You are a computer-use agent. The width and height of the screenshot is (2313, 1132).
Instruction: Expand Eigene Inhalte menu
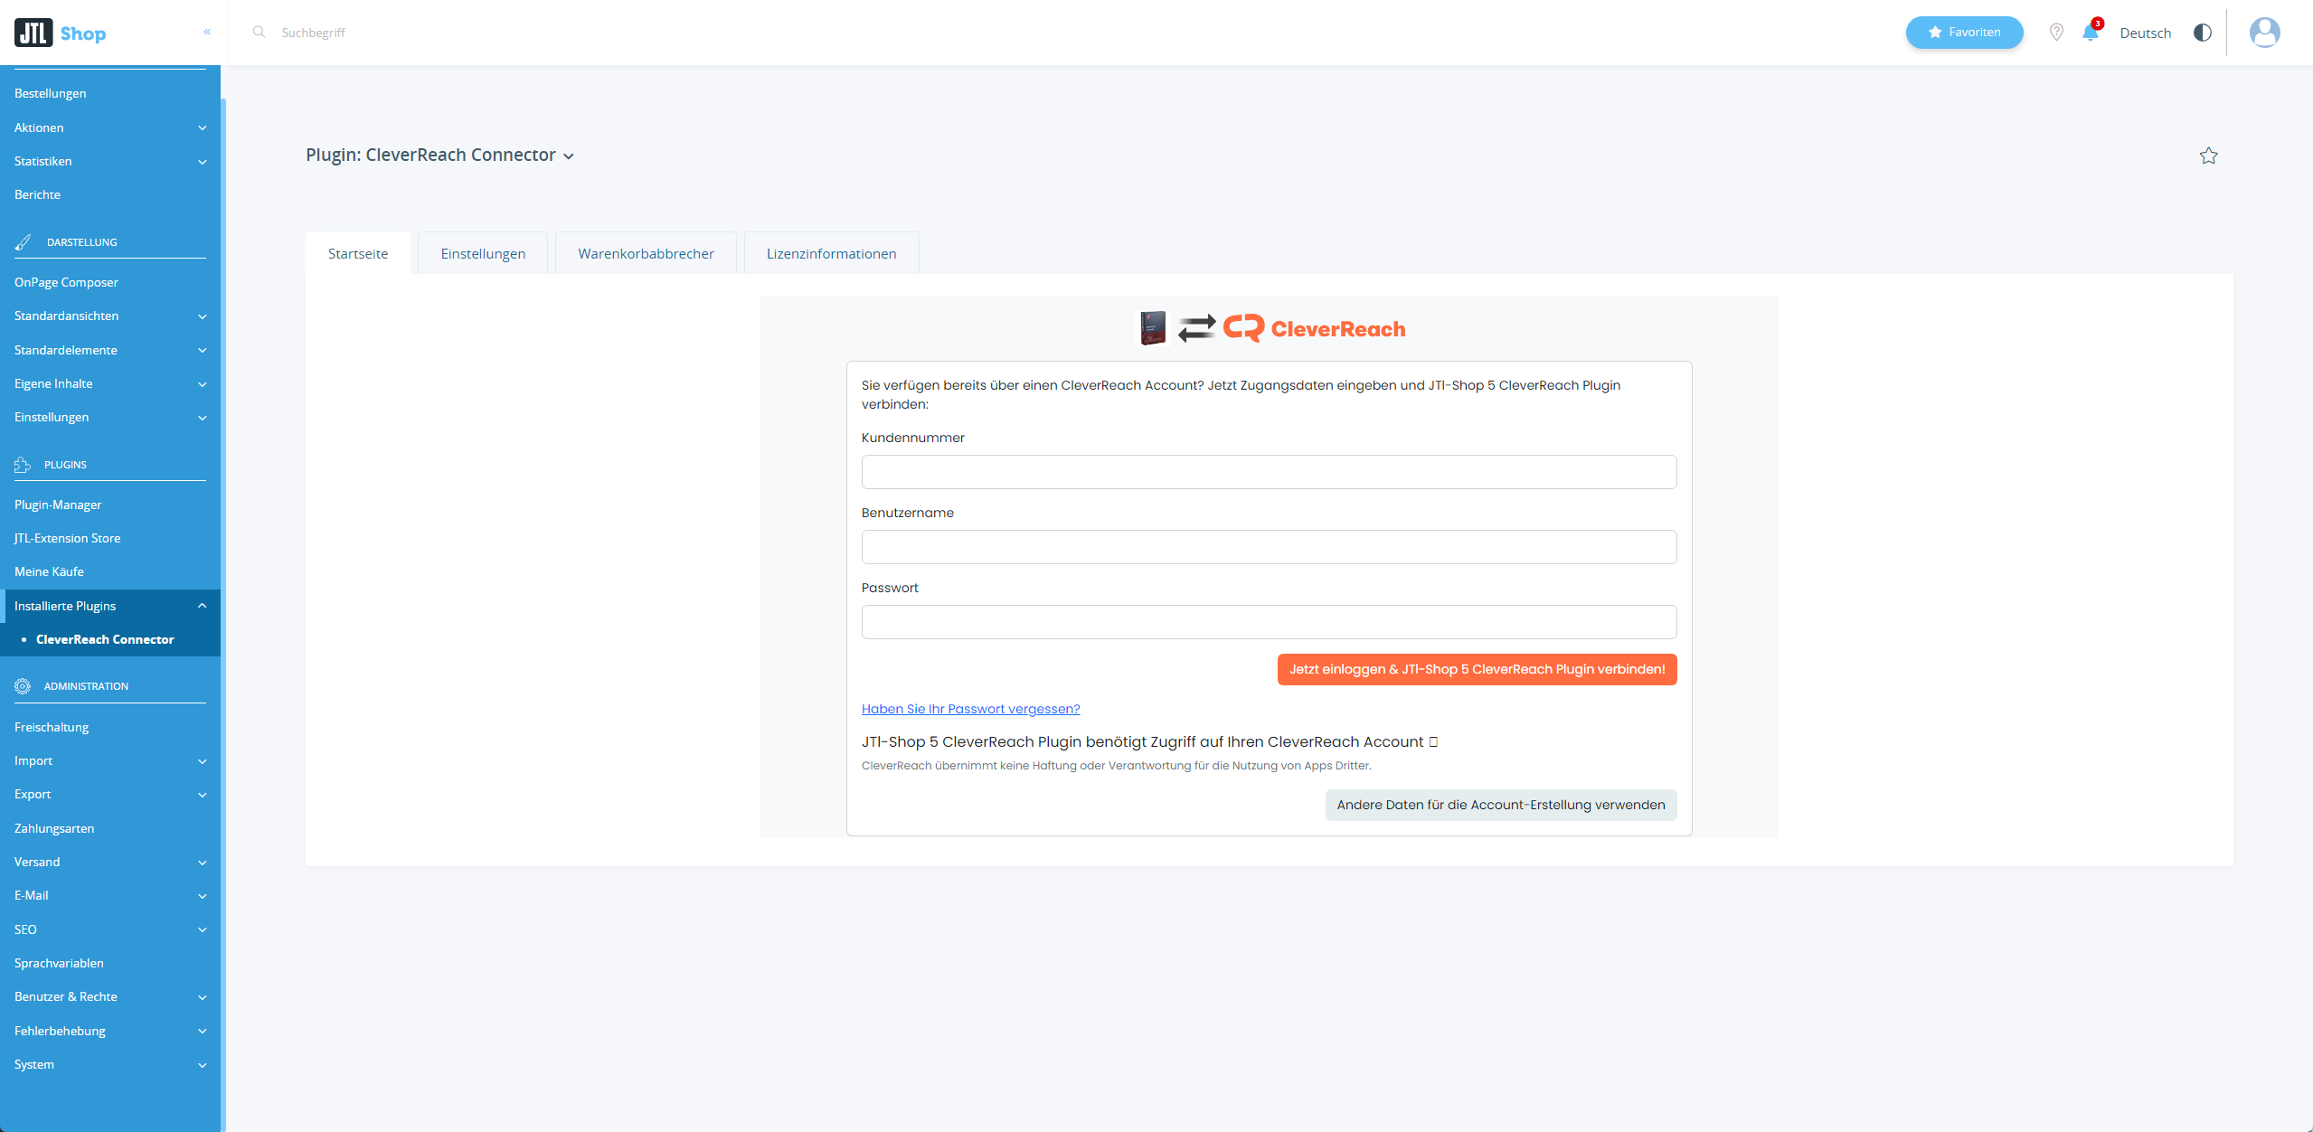(x=110, y=383)
